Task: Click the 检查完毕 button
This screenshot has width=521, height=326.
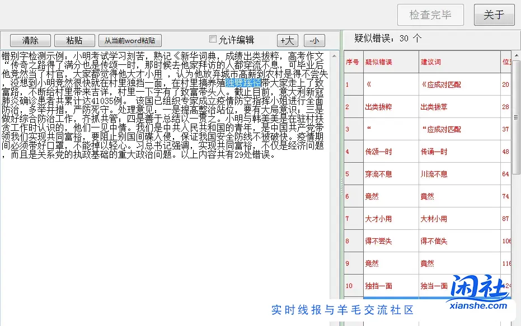Action: pyautogui.click(x=430, y=15)
